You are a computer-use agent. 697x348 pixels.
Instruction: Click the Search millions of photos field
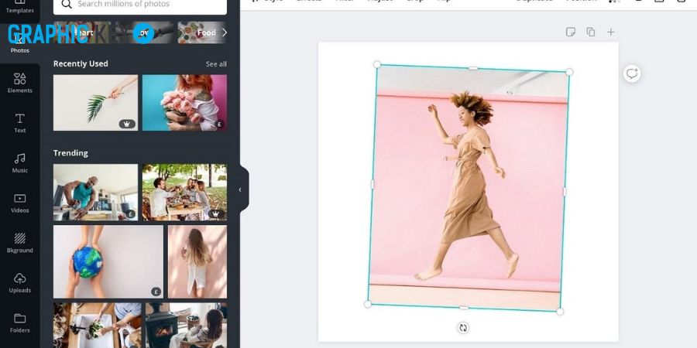(x=140, y=5)
